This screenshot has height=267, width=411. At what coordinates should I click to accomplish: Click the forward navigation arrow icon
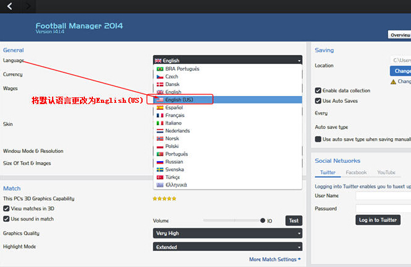(x=29, y=6)
